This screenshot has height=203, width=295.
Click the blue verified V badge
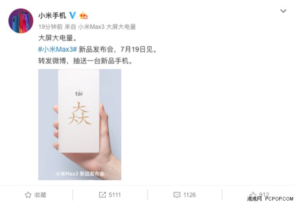pos(73,15)
